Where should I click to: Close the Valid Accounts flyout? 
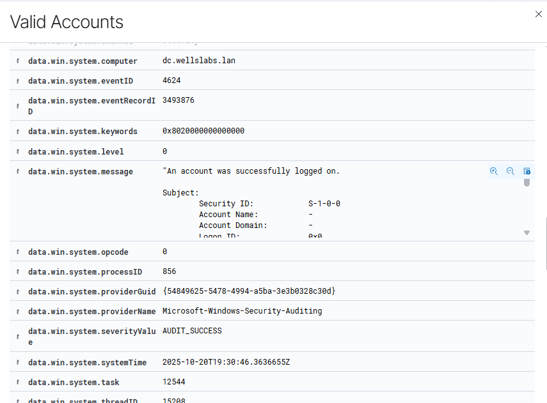538,14
